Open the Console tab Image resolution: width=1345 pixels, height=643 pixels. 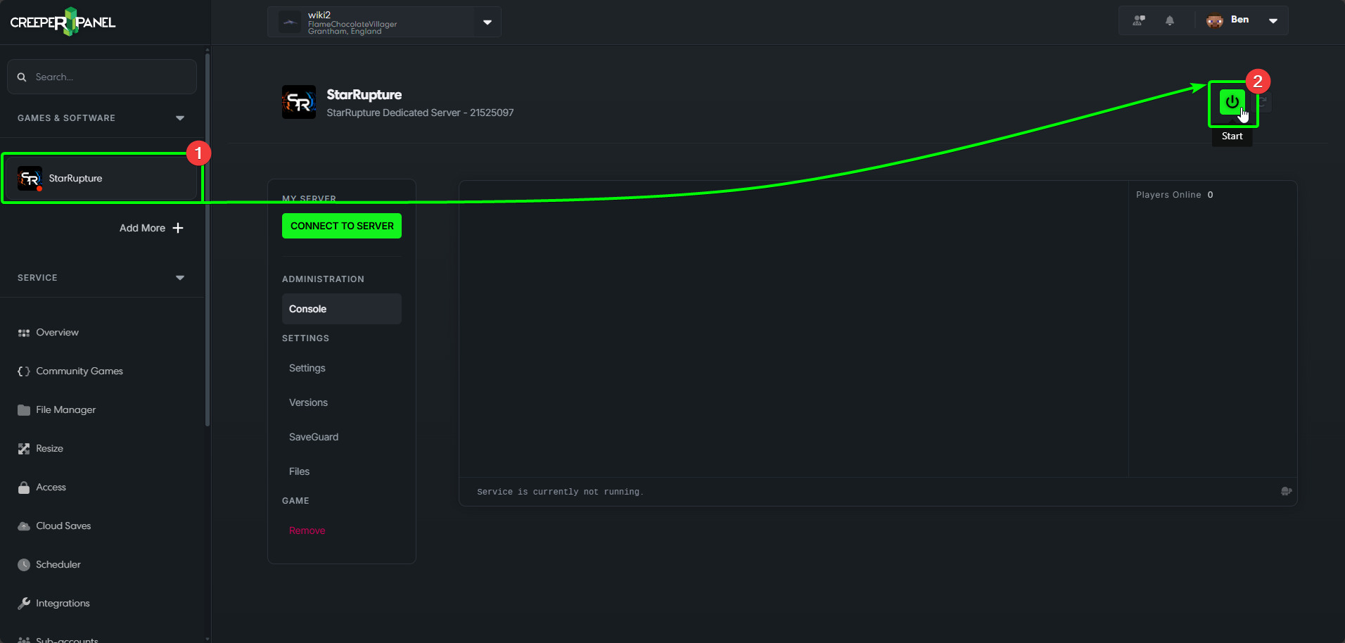(342, 309)
